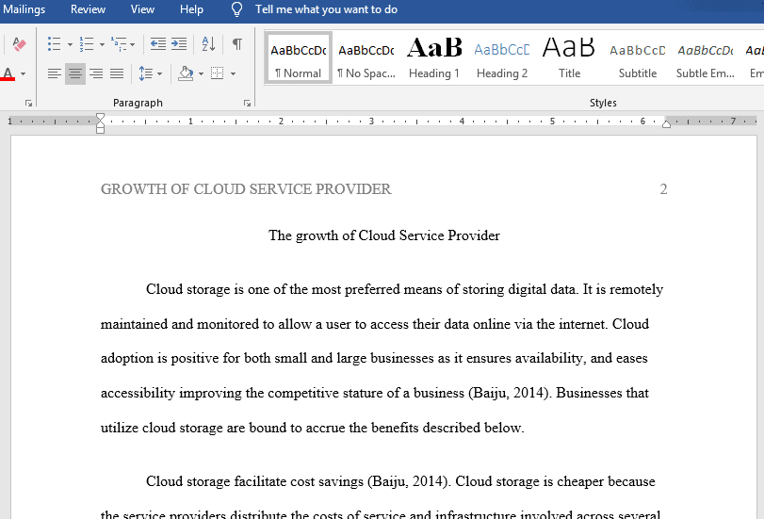Apply the Title style

(x=570, y=58)
